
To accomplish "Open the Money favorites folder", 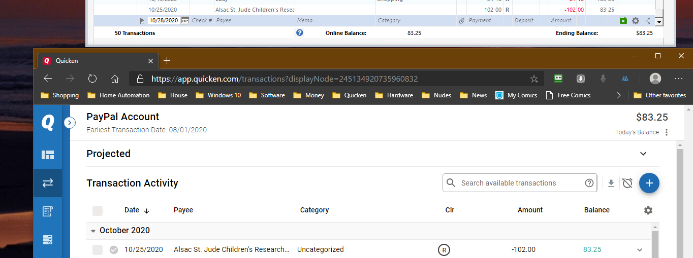I will [x=308, y=95].
